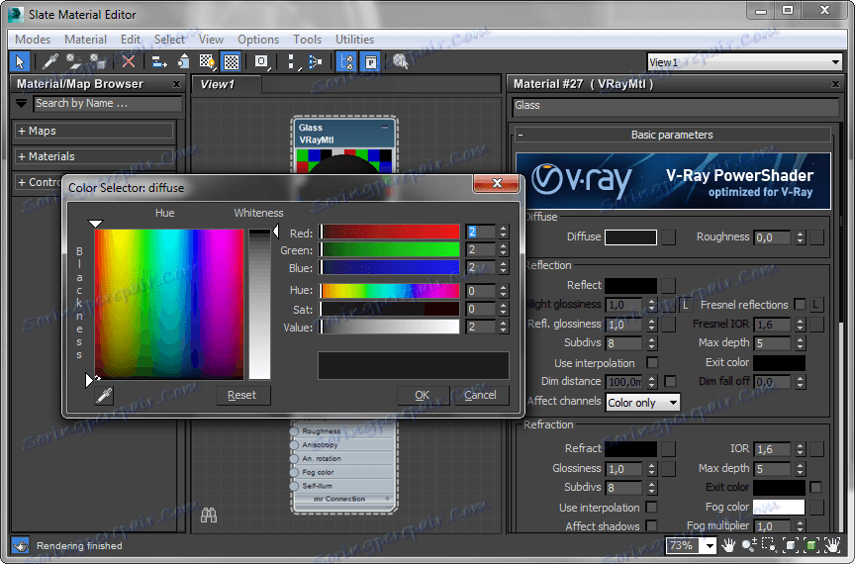Toggle Parameter Editor panel icon
This screenshot has height=564, width=855.
(371, 61)
